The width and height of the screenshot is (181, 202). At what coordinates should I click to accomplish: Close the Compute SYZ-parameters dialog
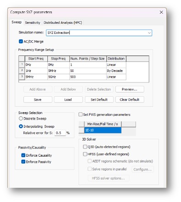(161, 12)
